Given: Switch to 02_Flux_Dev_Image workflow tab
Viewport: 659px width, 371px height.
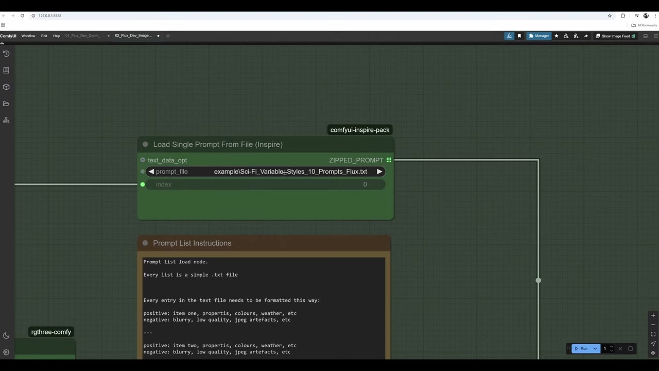Looking at the screenshot, I should click(133, 36).
